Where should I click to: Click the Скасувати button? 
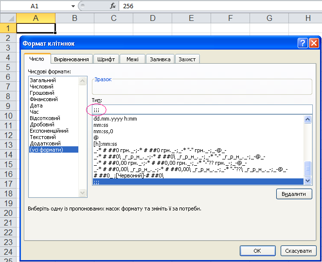pyautogui.click(x=299, y=251)
